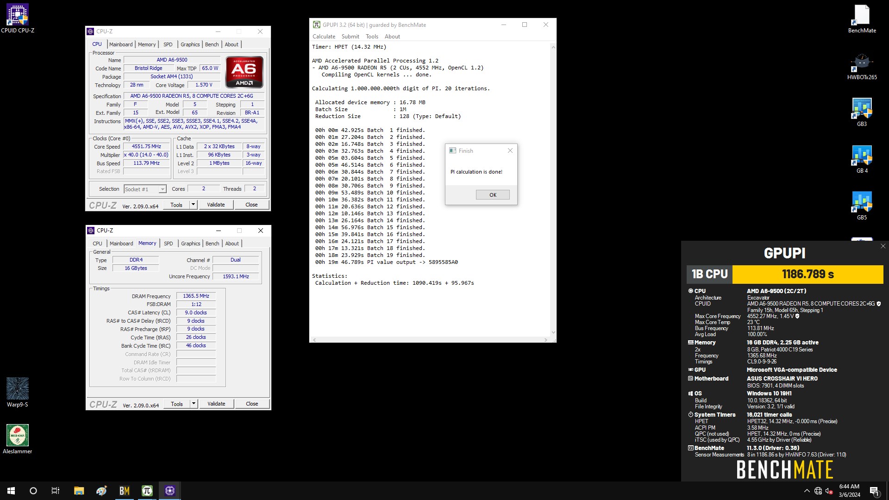
Task: Open GB3 desktop shortcut
Action: (862, 112)
